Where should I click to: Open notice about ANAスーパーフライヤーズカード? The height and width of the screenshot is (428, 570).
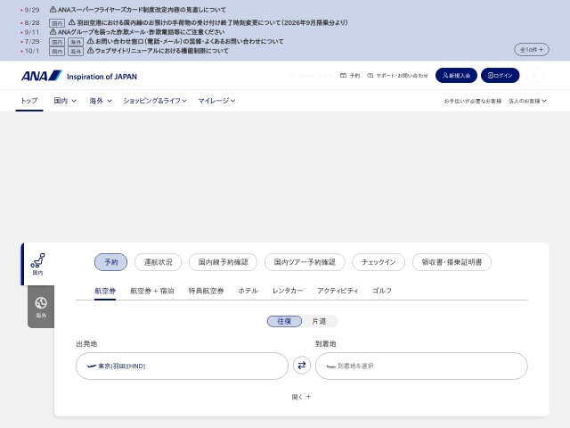(x=138, y=10)
